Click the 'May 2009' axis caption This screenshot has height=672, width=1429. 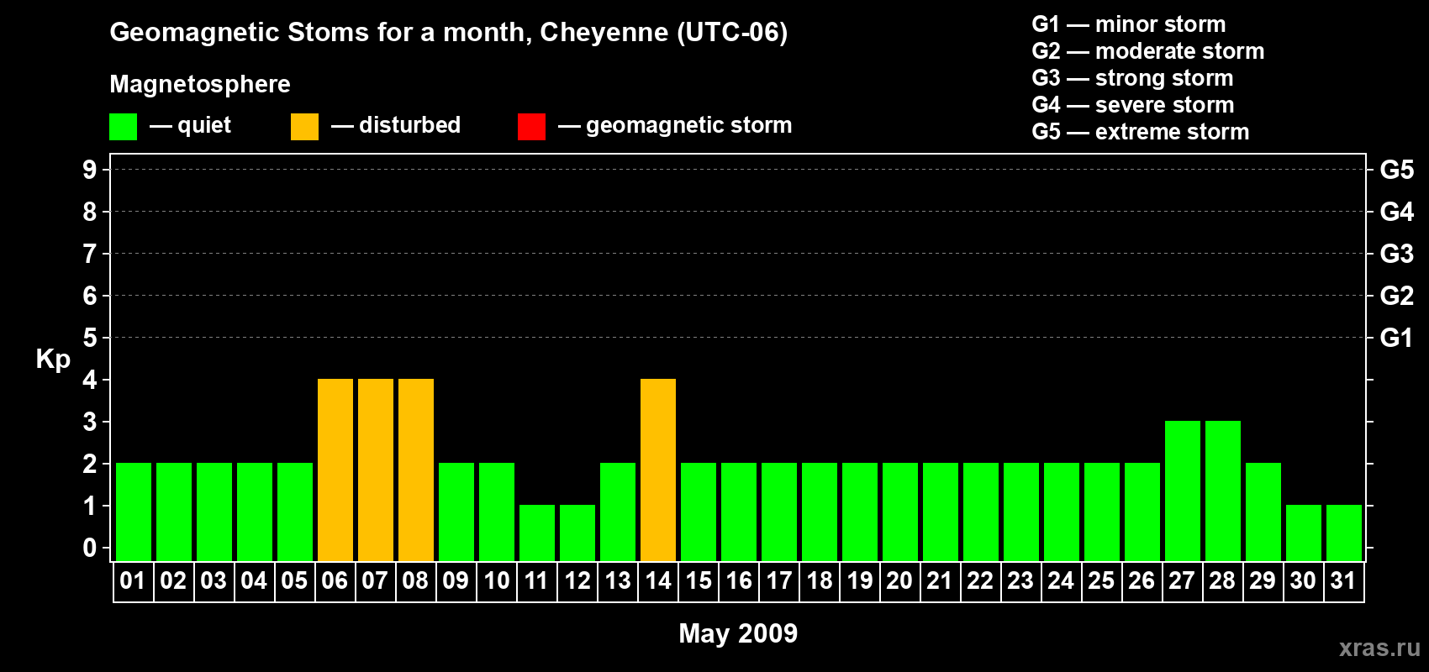(738, 633)
